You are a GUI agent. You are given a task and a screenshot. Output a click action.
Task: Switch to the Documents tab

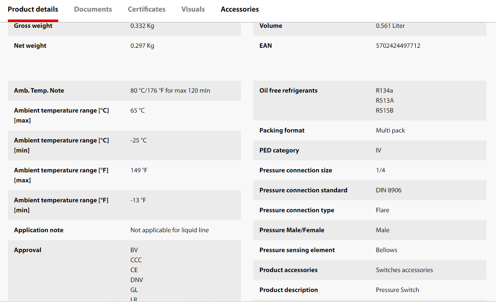(x=93, y=9)
